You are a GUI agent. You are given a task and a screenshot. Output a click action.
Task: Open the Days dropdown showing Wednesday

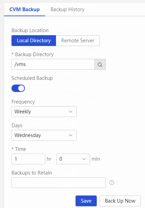click(44, 135)
